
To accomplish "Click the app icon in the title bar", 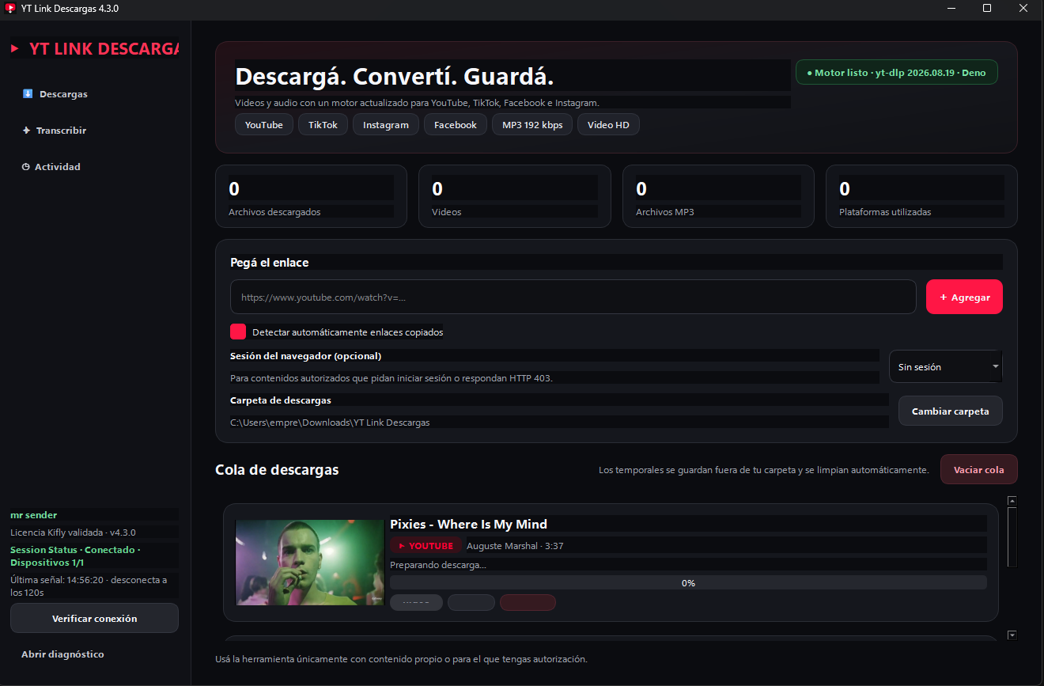I will click(x=9, y=9).
